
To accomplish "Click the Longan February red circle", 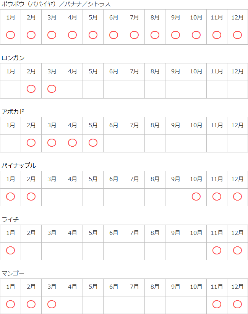I will (x=31, y=89).
